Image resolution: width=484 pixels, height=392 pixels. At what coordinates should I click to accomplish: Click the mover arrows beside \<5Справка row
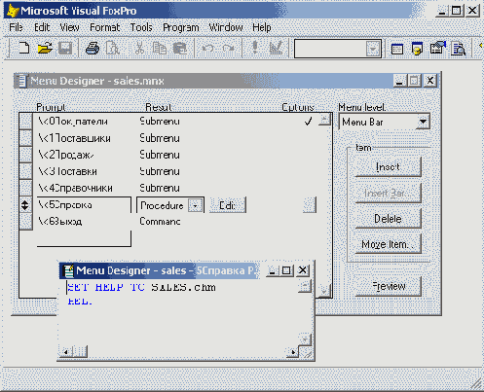[x=25, y=205]
